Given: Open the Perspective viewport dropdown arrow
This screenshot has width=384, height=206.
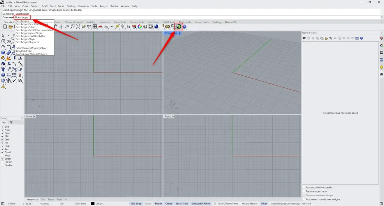Looking at the screenshot, I should point(180,33).
